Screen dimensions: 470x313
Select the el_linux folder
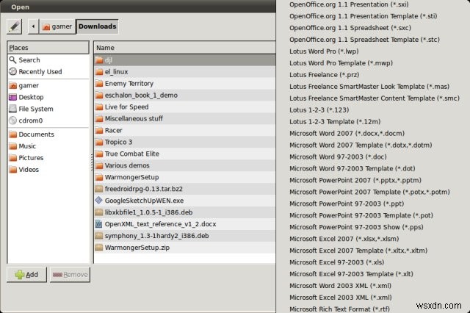click(x=184, y=72)
